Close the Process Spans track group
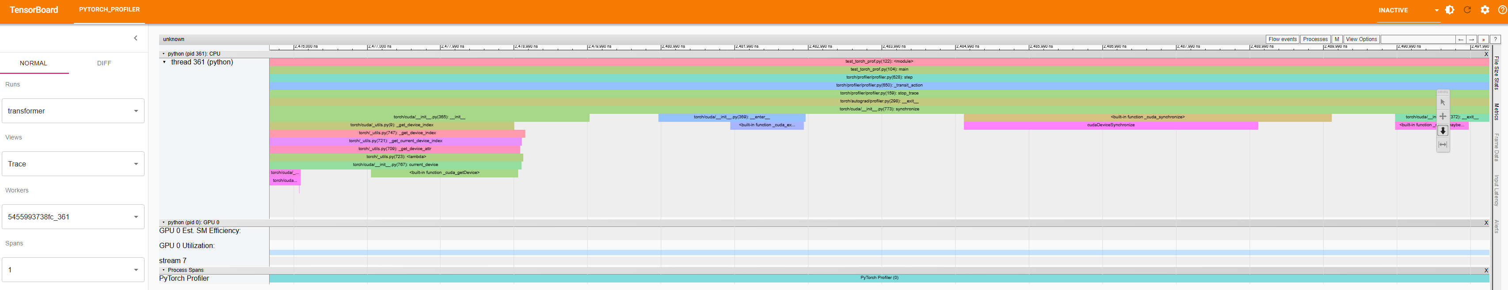Screen dimensions: 1508x290 1486,271
